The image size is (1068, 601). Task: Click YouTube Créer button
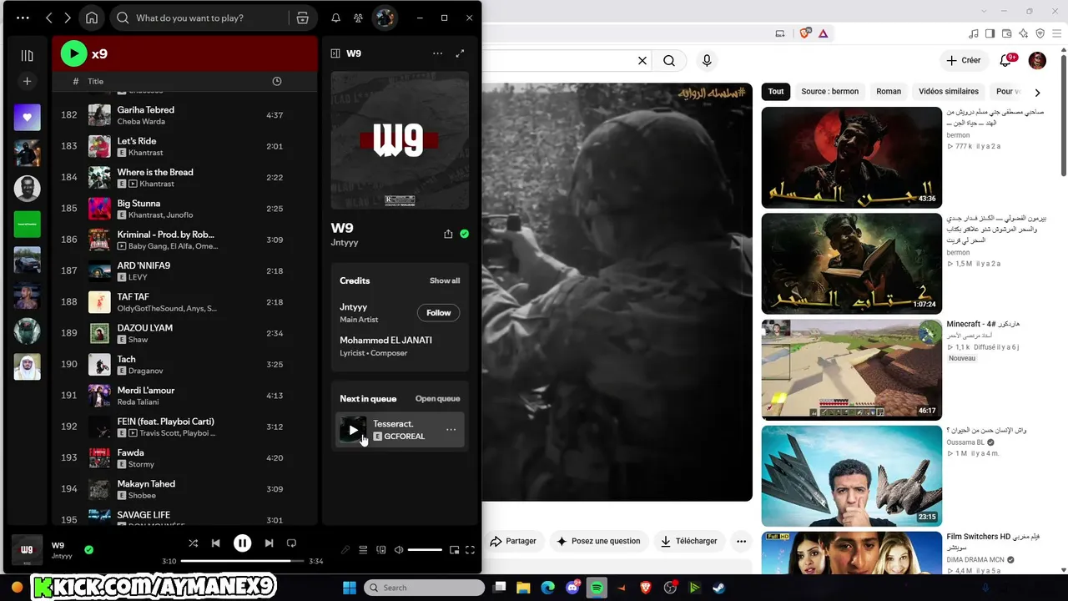pos(963,60)
